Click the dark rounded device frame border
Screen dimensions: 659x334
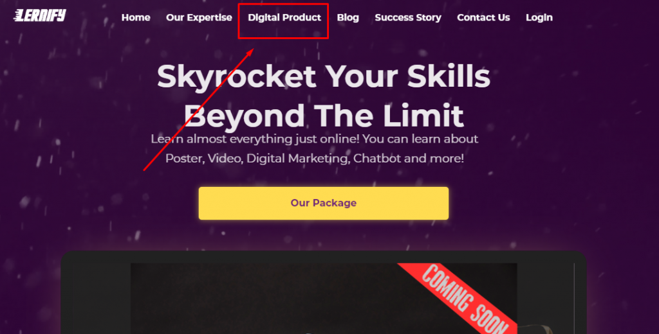(x=324, y=256)
